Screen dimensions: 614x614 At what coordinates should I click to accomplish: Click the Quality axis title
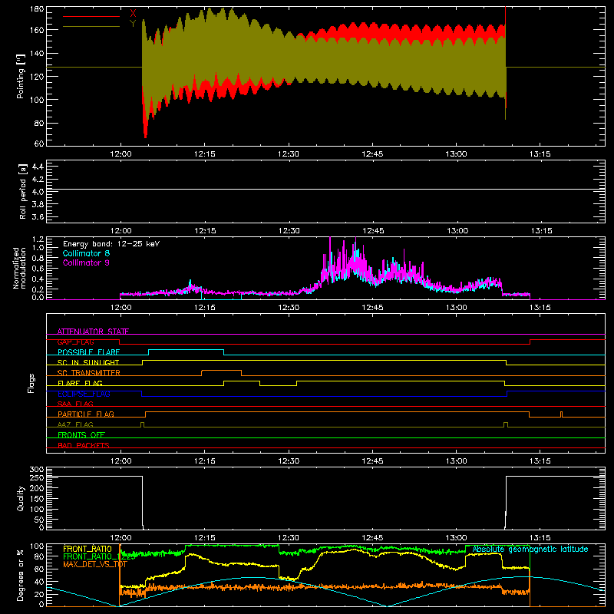pyautogui.click(x=21, y=498)
